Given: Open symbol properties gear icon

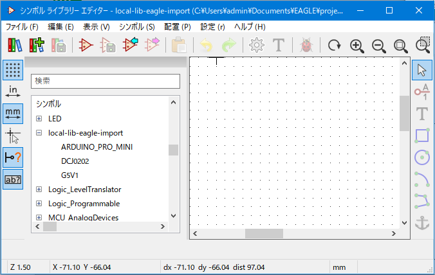Looking at the screenshot, I should [256, 45].
